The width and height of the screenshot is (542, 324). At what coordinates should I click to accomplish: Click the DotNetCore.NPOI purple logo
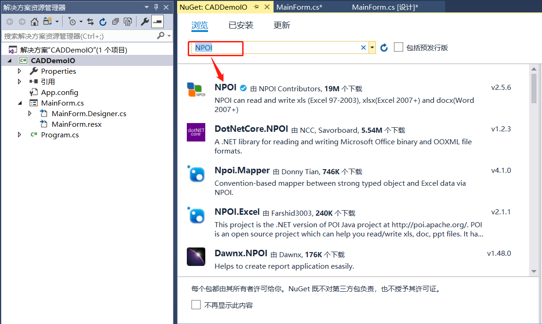pos(196,132)
